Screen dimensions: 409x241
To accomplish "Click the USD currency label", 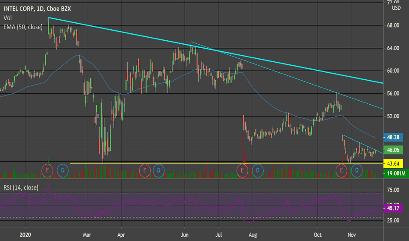I will point(396,8).
